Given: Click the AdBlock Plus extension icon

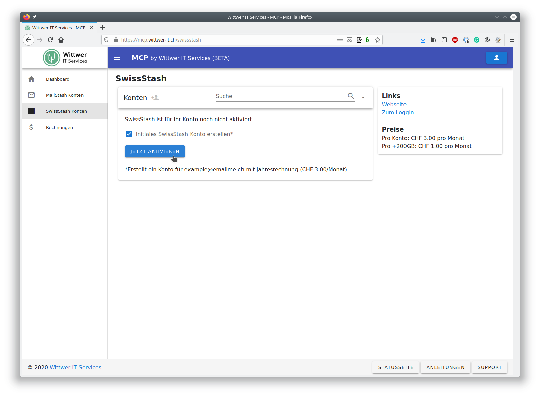Looking at the screenshot, I should [x=455, y=40].
